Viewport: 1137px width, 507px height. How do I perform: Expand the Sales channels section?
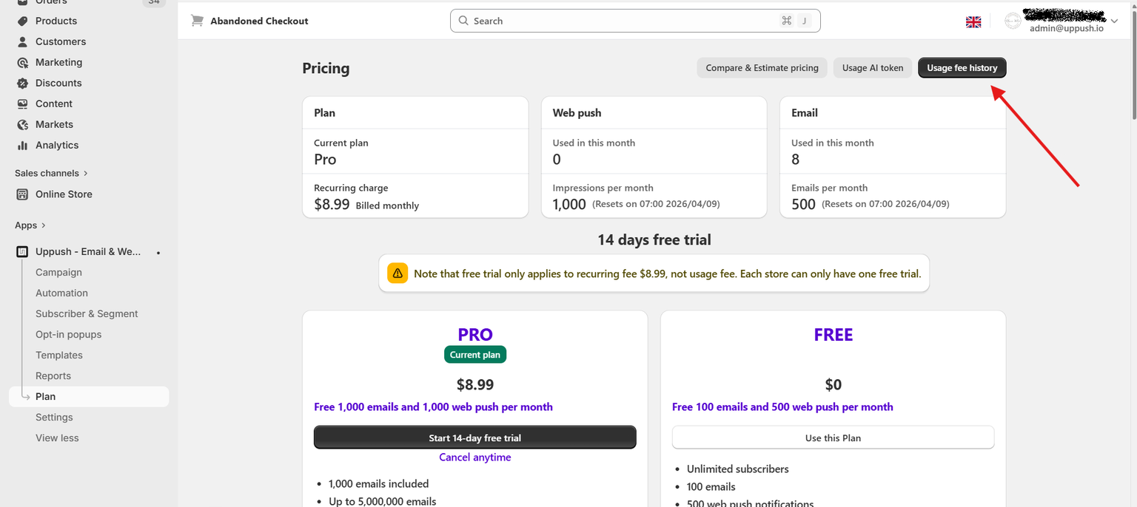[85, 173]
